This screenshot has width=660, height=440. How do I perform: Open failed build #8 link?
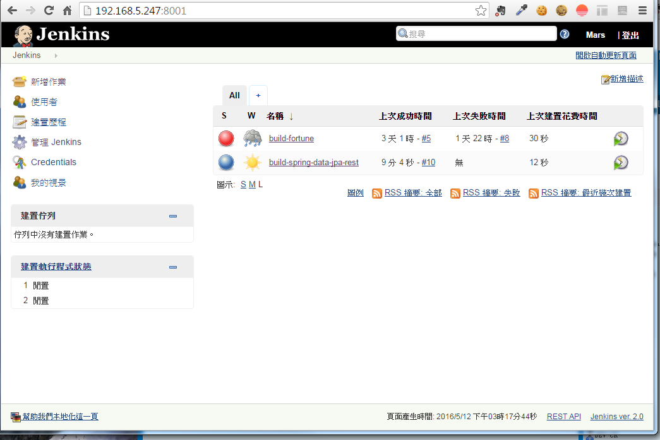pyautogui.click(x=504, y=138)
